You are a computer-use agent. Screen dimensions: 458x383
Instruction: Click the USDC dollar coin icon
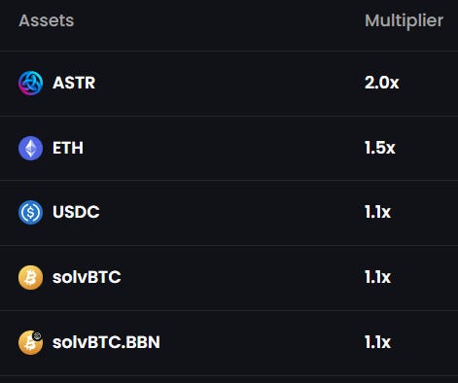pos(30,213)
